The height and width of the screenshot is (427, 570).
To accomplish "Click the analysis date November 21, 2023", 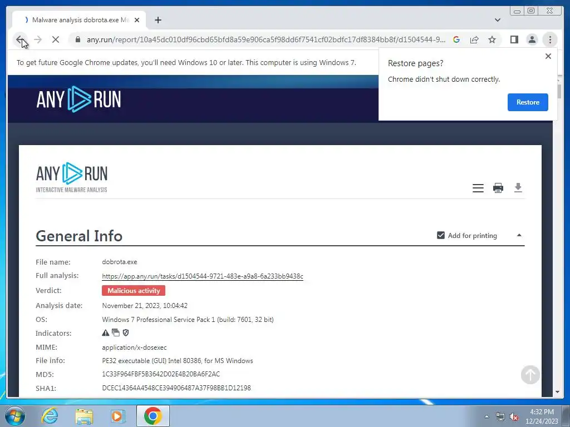I will click(x=145, y=306).
